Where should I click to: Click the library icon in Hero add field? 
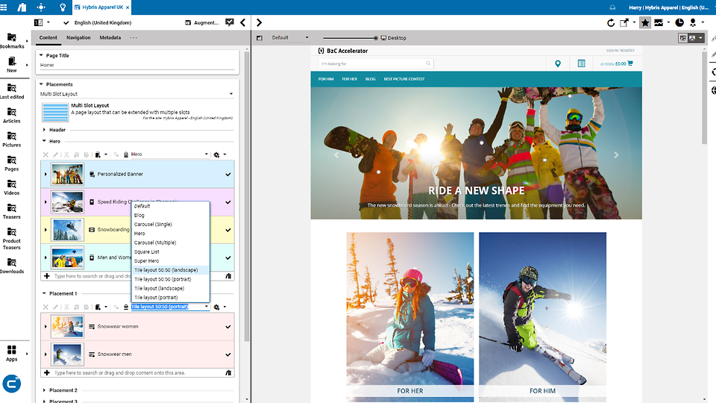[228, 276]
